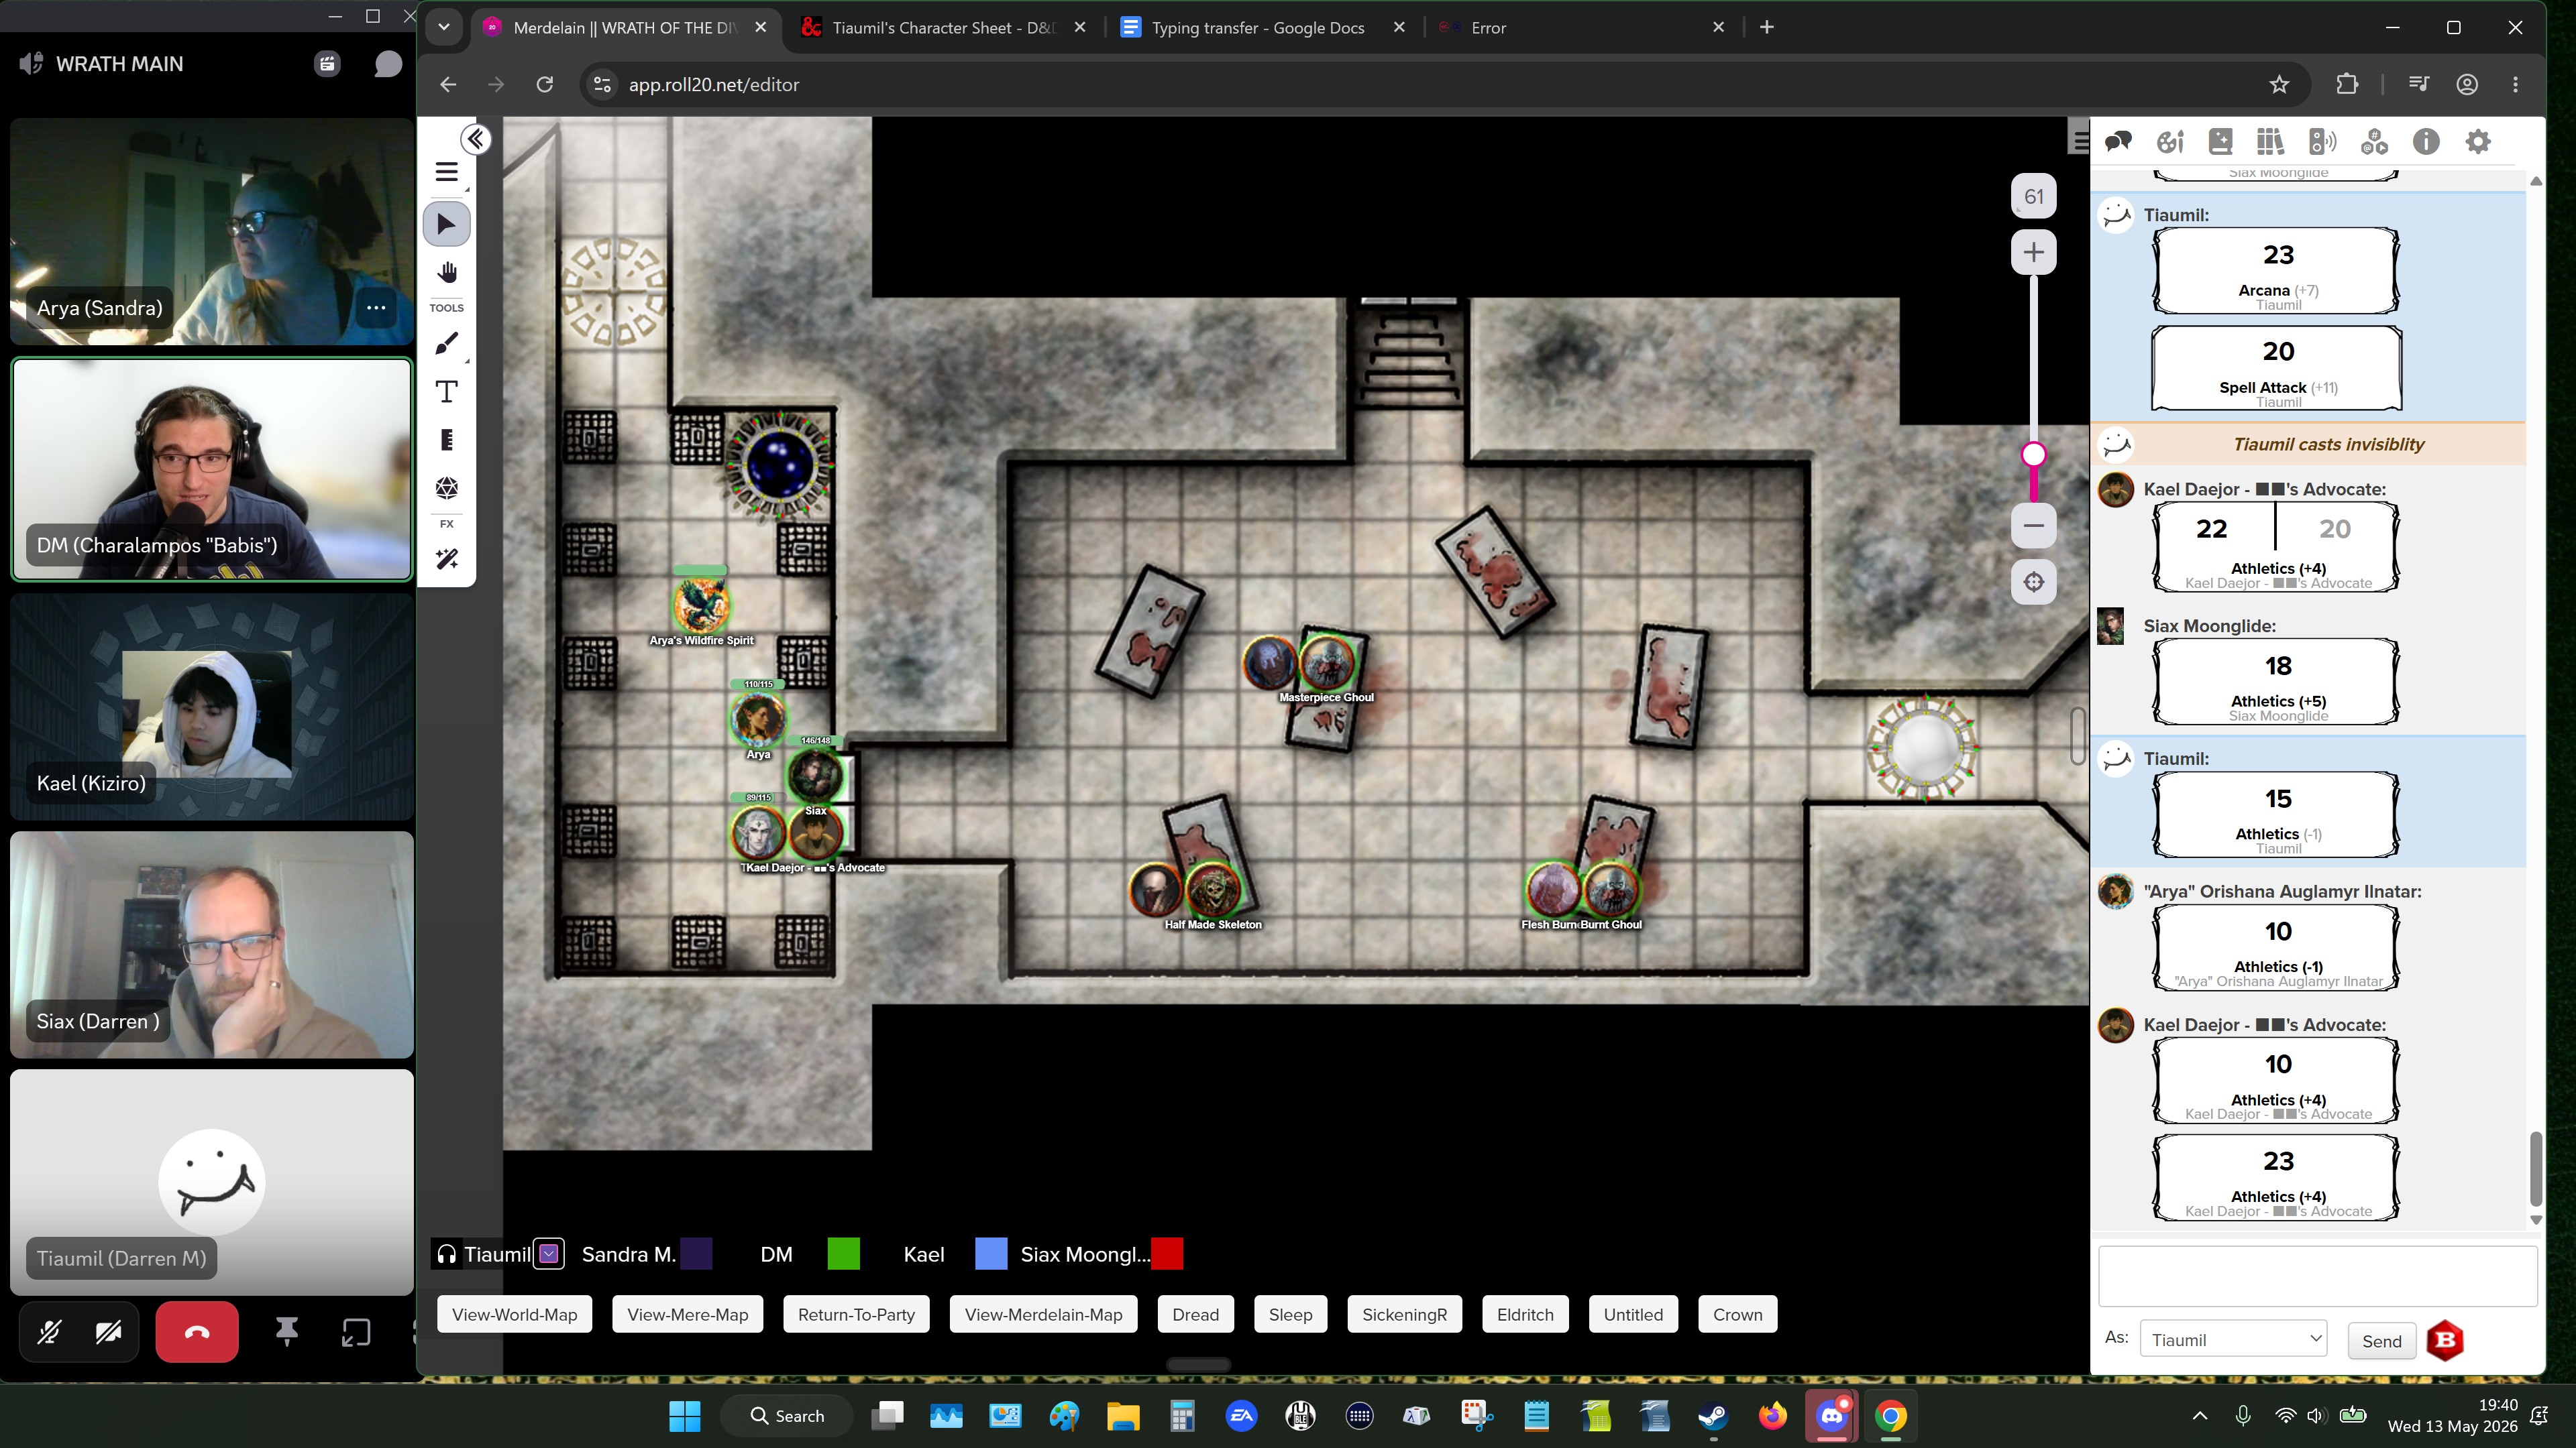Click the zoom level 61 indicator

[x=2033, y=196]
